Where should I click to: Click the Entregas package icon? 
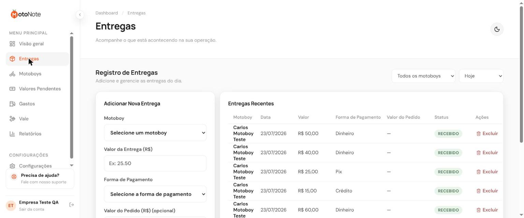point(12,59)
